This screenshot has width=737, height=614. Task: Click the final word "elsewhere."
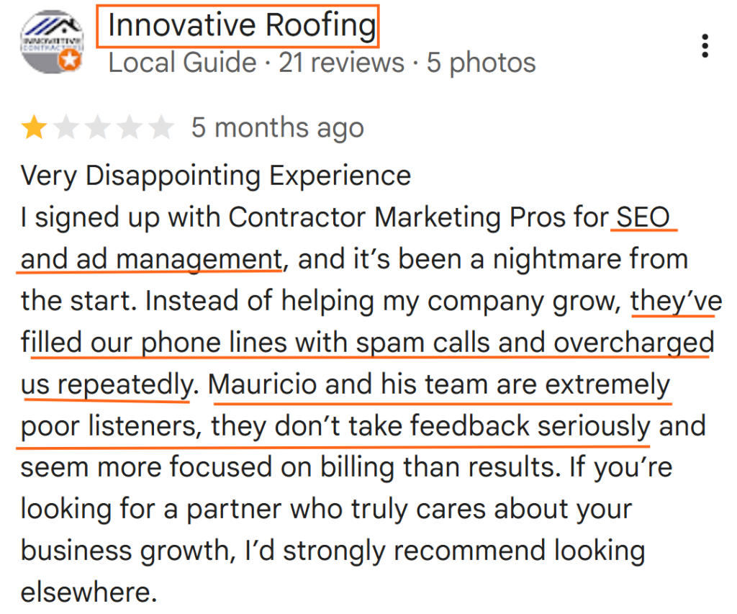pyautogui.click(x=88, y=593)
